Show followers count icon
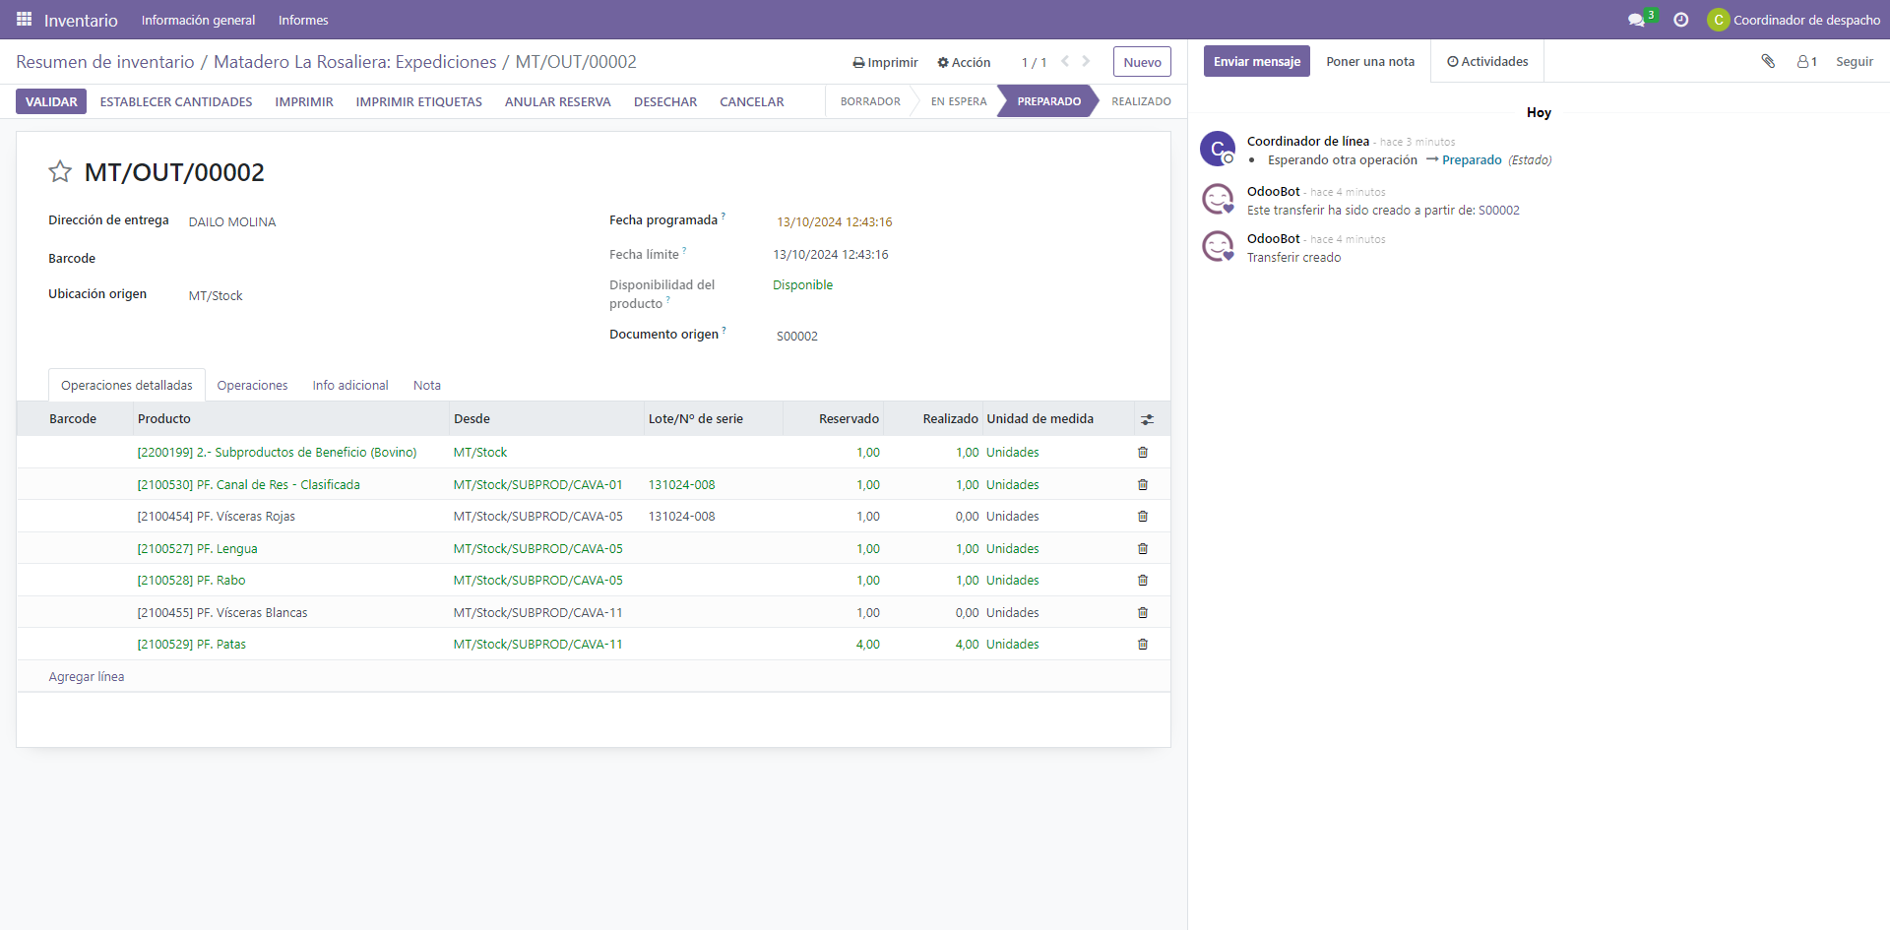The image size is (1890, 930). (x=1807, y=61)
